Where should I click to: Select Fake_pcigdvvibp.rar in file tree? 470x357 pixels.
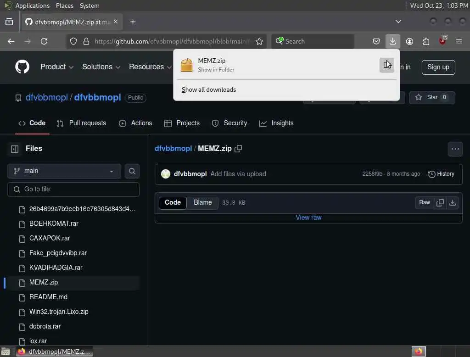tap(58, 253)
